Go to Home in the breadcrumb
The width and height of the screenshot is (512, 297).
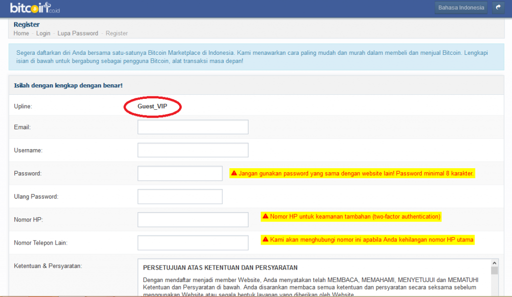click(21, 33)
